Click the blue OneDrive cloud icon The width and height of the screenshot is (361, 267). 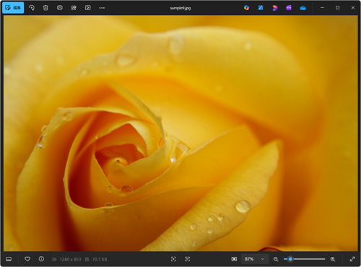coord(303,8)
